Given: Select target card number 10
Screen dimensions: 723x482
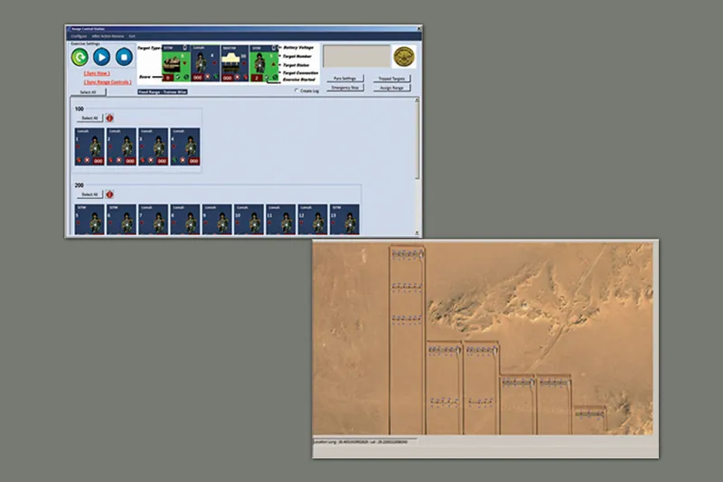Looking at the screenshot, I should click(249, 220).
